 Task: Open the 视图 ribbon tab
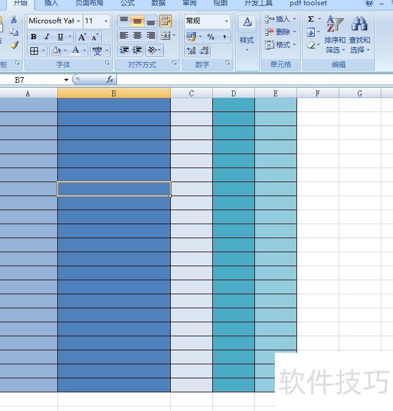[x=220, y=3]
